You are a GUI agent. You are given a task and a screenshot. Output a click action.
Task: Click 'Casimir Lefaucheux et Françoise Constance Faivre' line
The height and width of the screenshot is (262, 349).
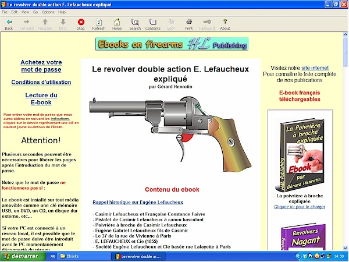(x=149, y=214)
